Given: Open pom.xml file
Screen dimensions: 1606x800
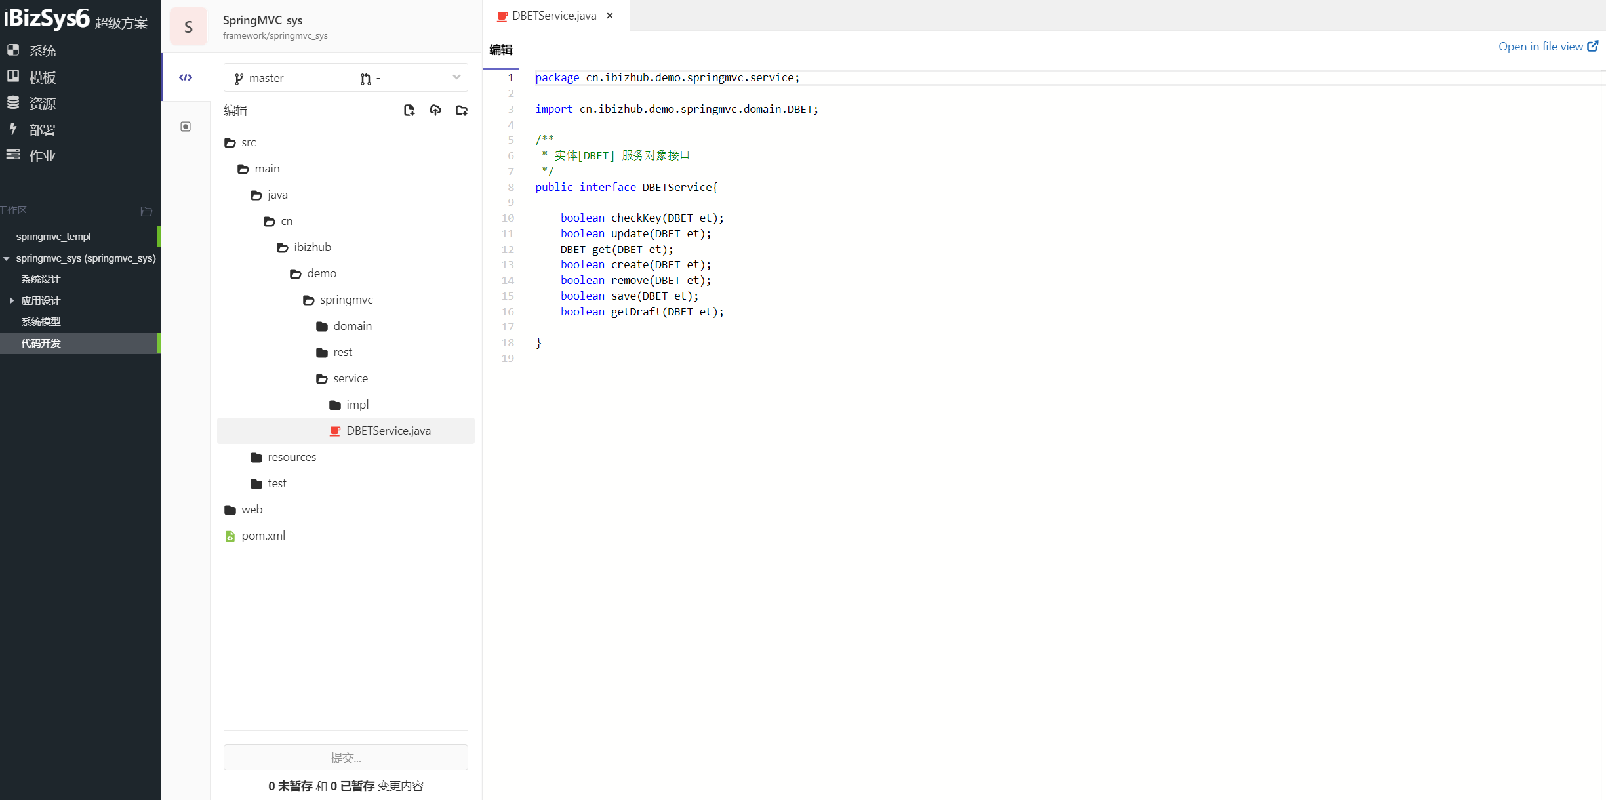Looking at the screenshot, I should tap(263, 536).
